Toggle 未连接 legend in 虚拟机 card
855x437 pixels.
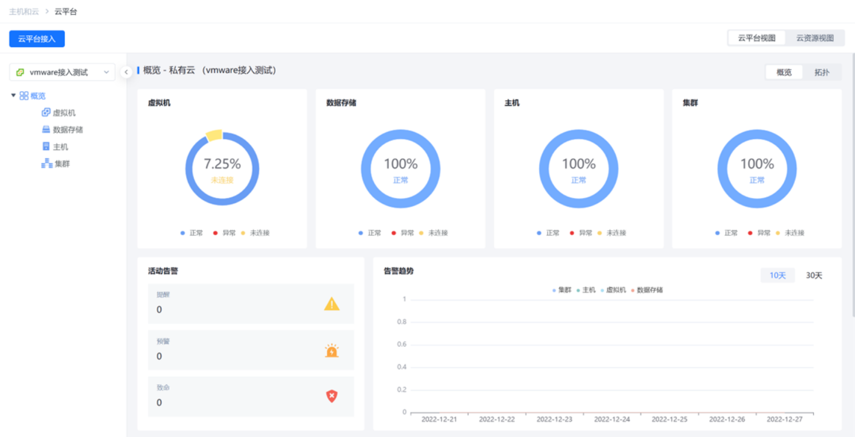pyautogui.click(x=255, y=233)
